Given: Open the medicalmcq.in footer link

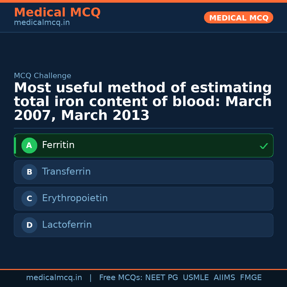Looking at the screenshot, I should point(54,278).
